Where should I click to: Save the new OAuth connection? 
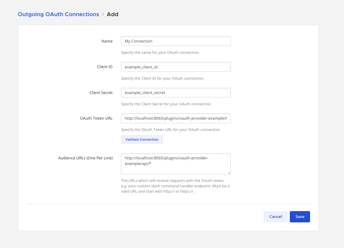300,217
